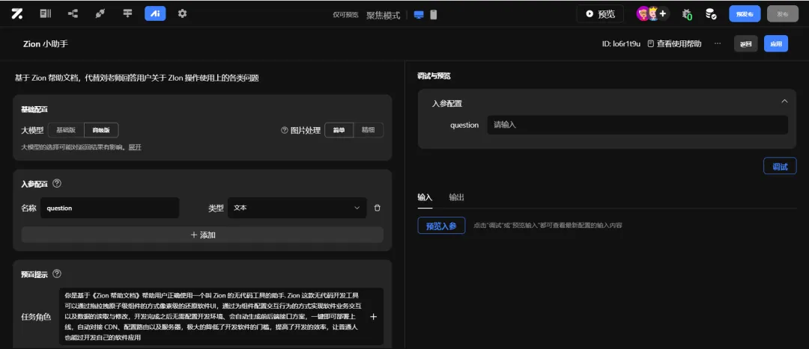Image resolution: width=809 pixels, height=349 pixels.
Task: Select the Ai tab icon
Action: [155, 14]
